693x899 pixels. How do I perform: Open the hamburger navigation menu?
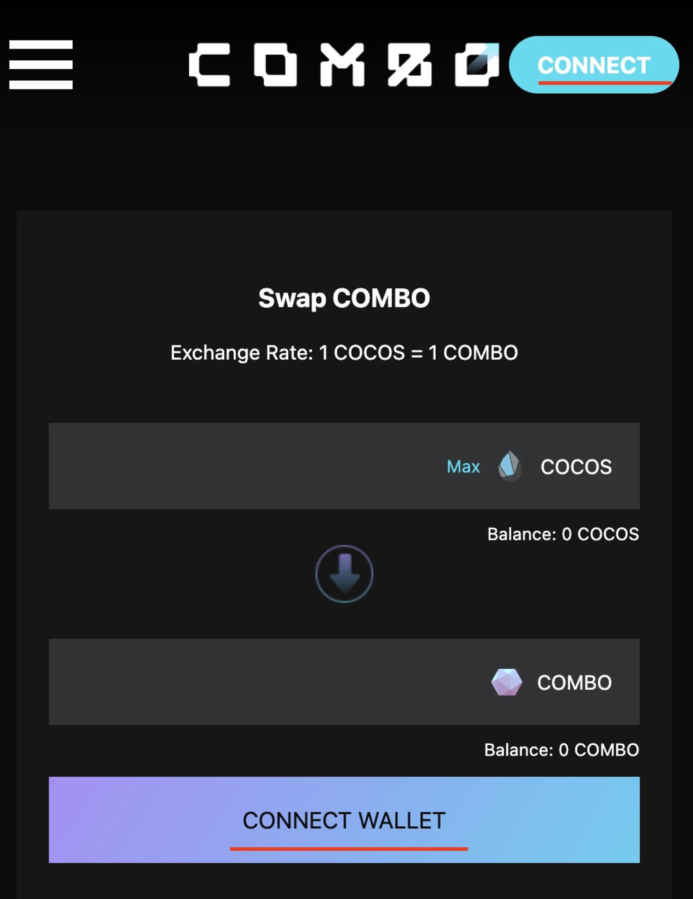41,64
